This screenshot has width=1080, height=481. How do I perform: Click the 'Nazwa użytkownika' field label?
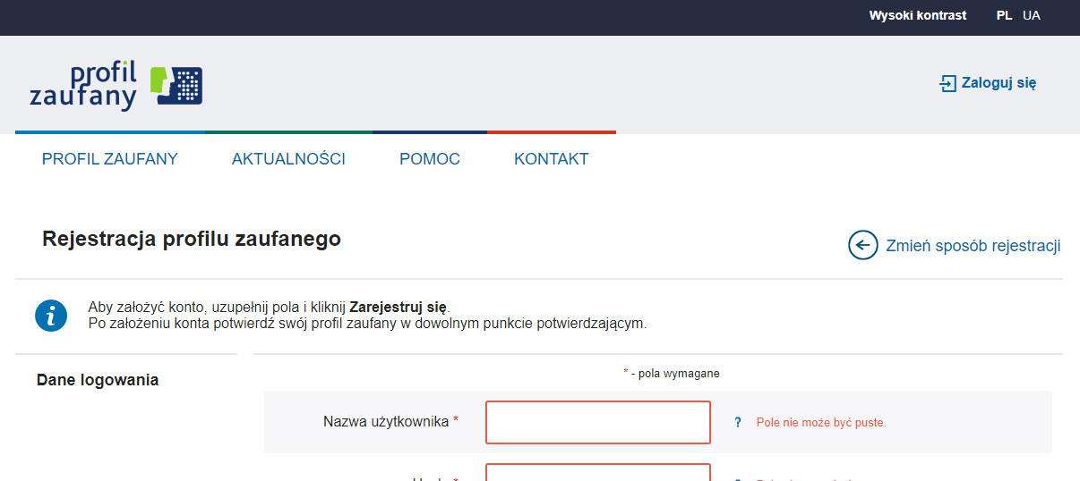(x=386, y=421)
